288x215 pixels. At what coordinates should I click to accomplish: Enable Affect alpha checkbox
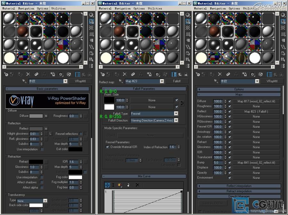pyautogui.click(x=42, y=187)
